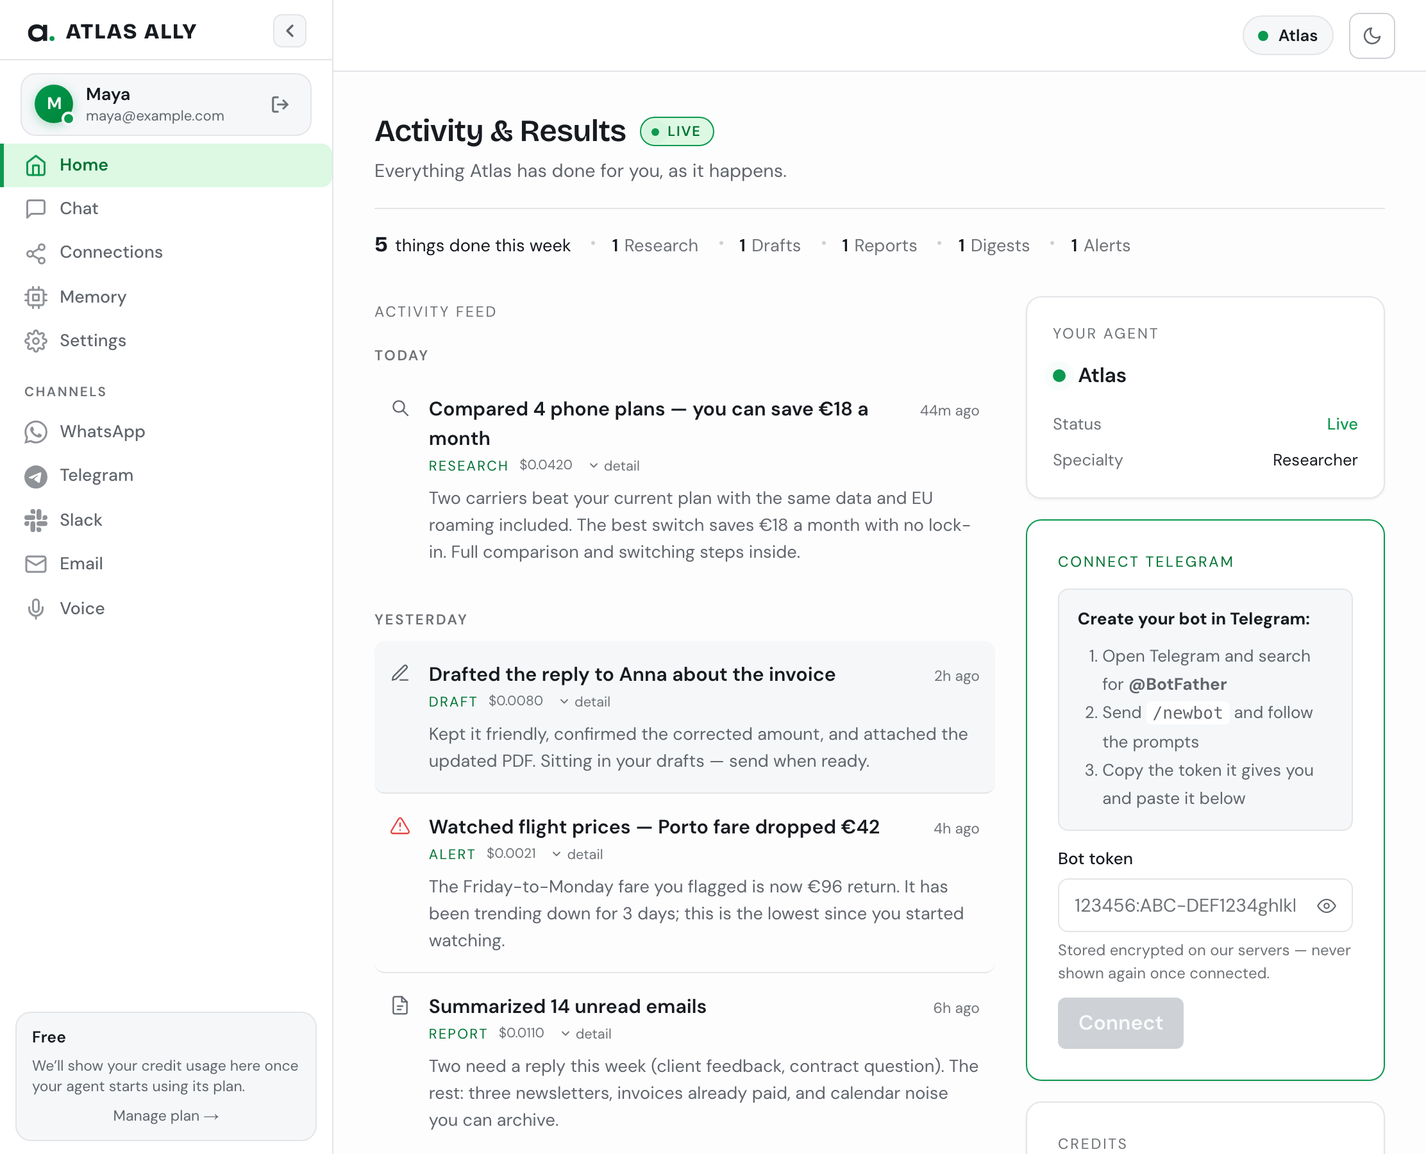Expand detail for the Anna invoice draft
The image size is (1426, 1154).
(585, 701)
